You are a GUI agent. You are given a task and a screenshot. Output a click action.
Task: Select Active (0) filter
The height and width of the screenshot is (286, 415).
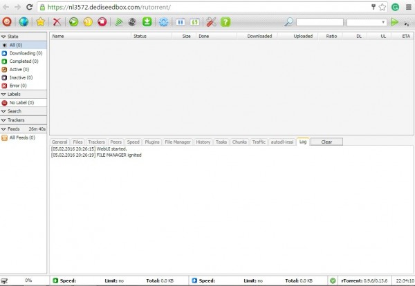(24, 70)
